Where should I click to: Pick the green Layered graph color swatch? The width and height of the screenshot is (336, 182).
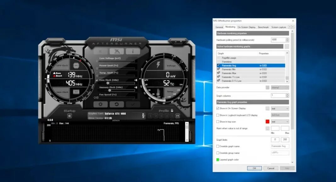[x=218, y=160]
